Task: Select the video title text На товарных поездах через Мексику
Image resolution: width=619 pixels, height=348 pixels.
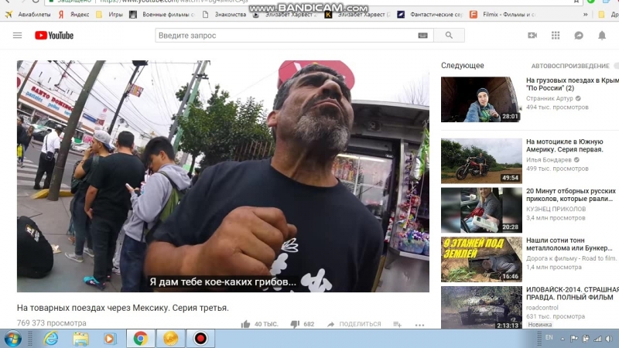Action: [x=123, y=308]
